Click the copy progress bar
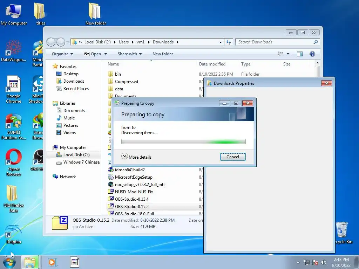This screenshot has width=359, height=269. [183, 142]
